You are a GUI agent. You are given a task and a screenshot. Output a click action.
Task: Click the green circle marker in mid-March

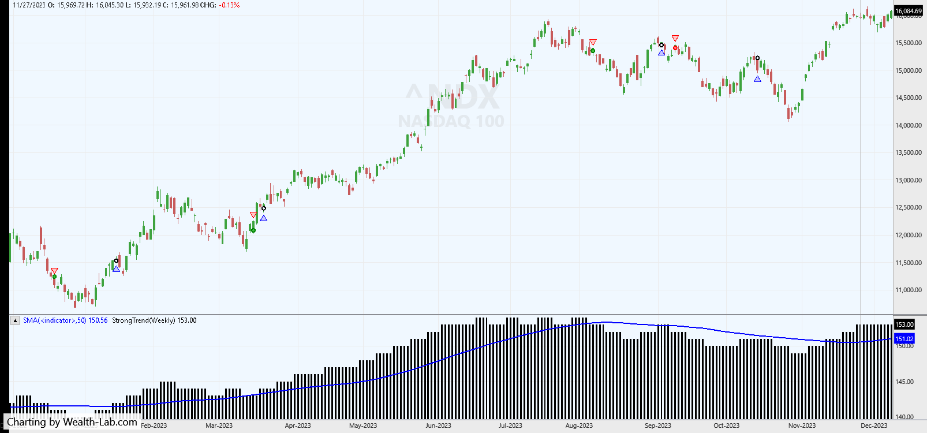point(253,230)
